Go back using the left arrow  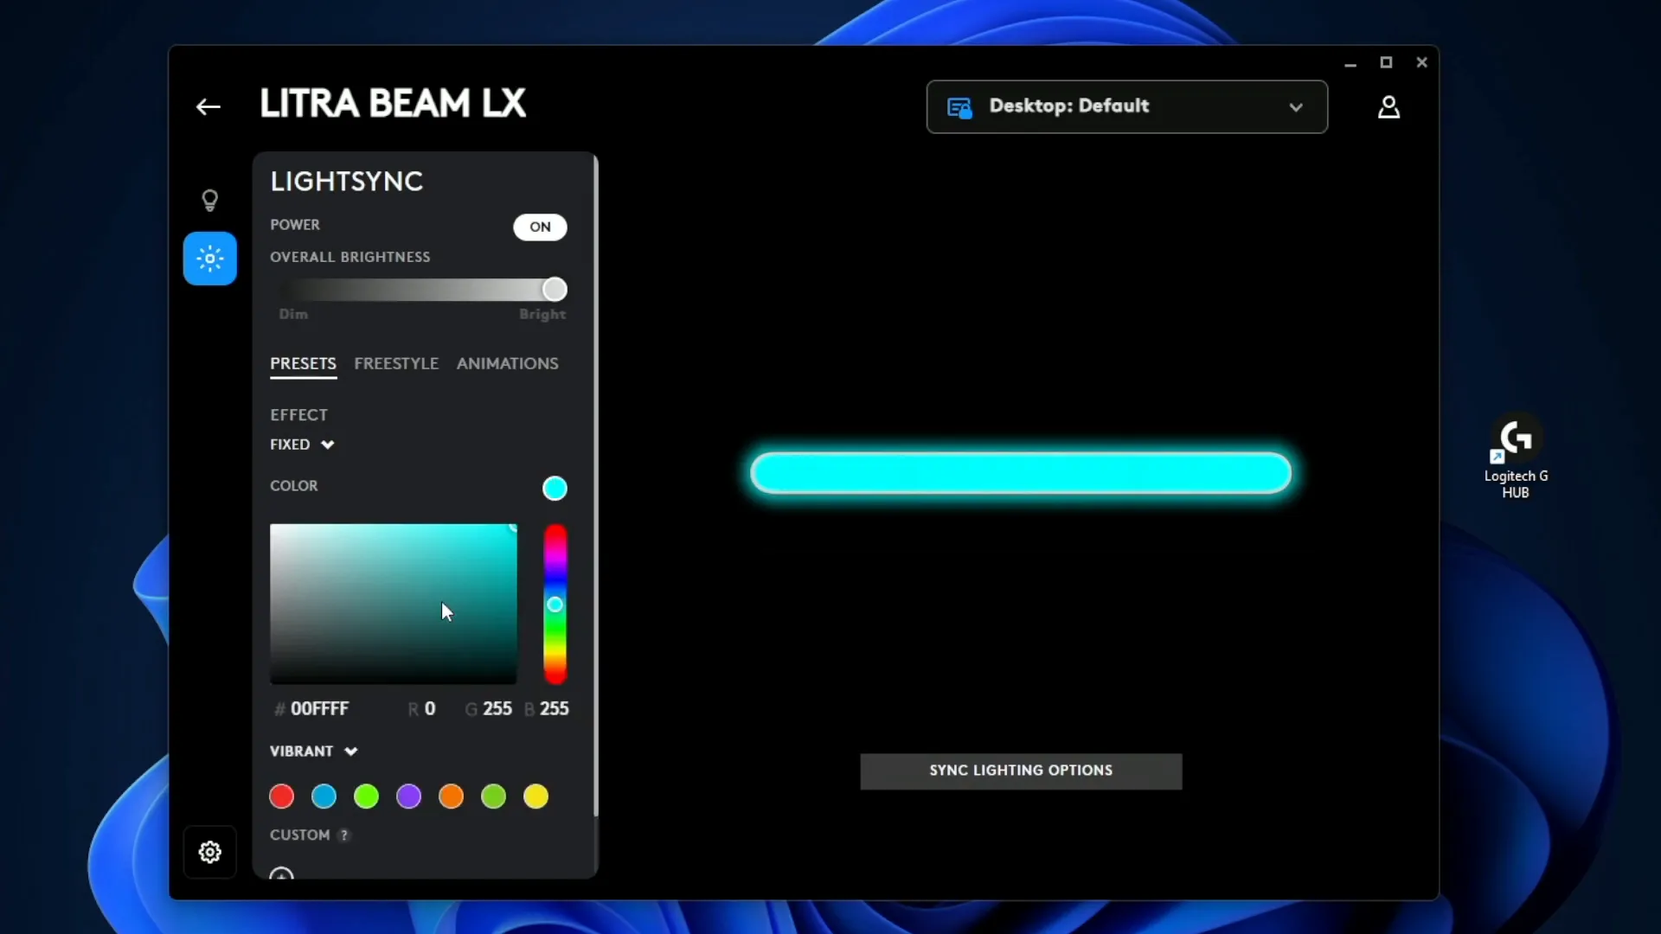tap(208, 106)
